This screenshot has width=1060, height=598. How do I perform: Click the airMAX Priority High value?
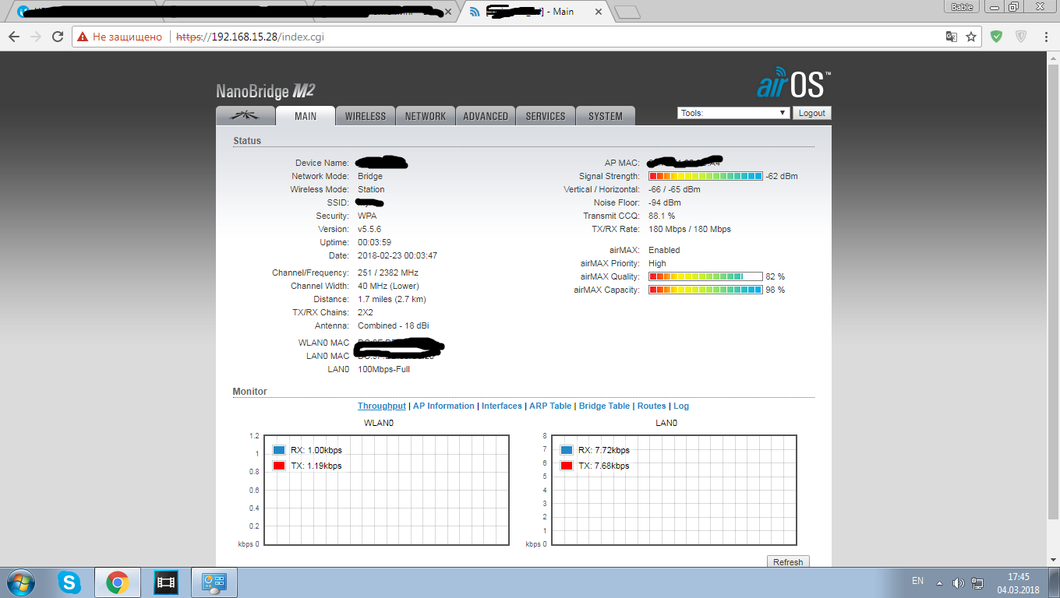[x=657, y=263]
